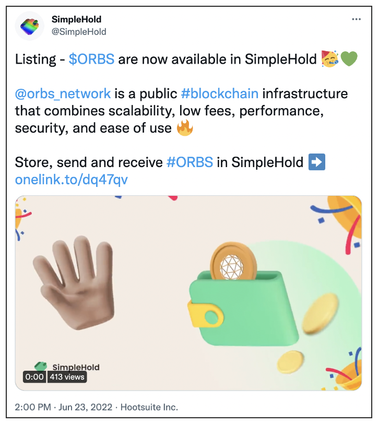Open the @SimpleHold handle link

point(79,32)
